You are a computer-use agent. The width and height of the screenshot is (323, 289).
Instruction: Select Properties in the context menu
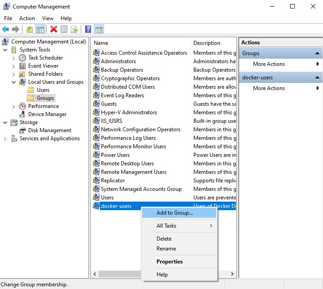(169, 262)
